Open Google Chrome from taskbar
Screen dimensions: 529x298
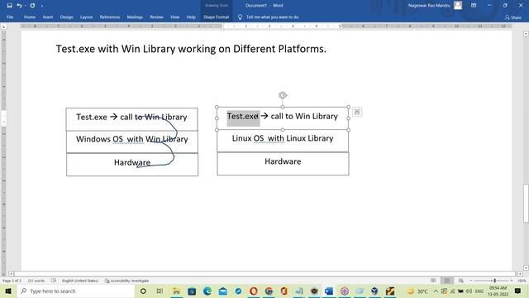pos(269,291)
